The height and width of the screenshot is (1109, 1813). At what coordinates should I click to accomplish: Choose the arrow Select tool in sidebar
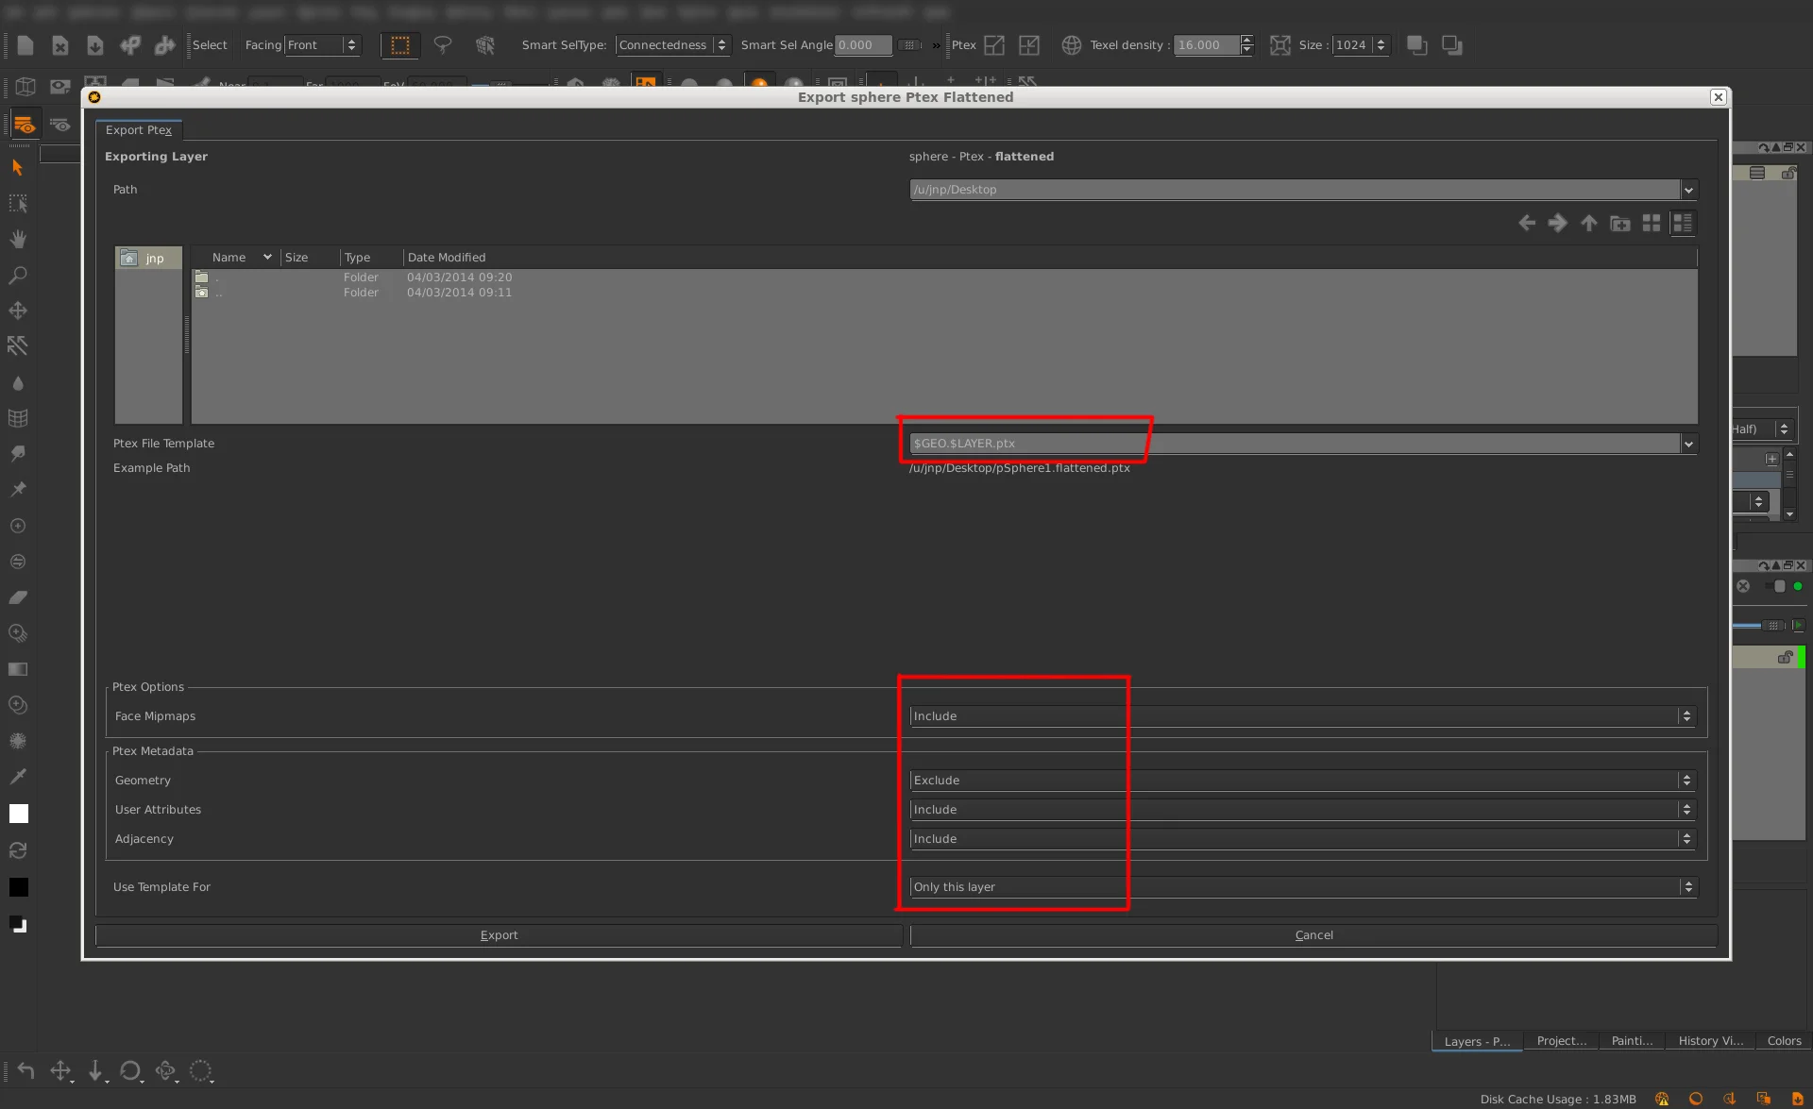coord(17,167)
